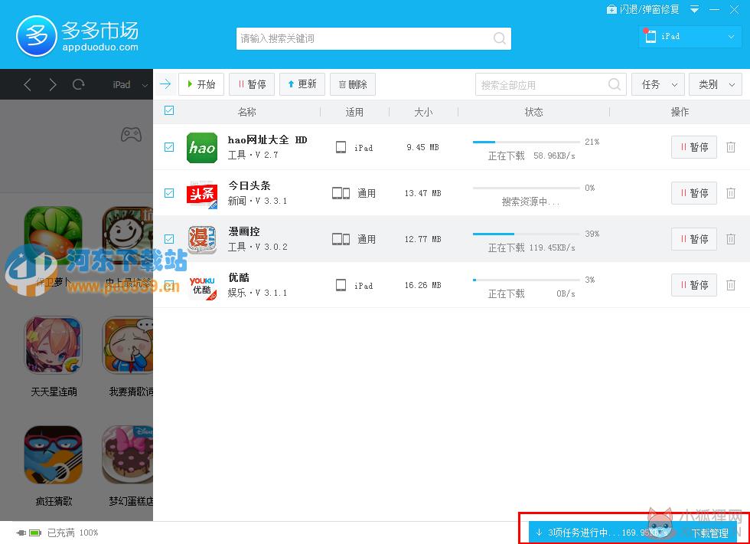Screen dimensions: 750x544
Task: Click the 更新 update button
Action: tap(302, 84)
